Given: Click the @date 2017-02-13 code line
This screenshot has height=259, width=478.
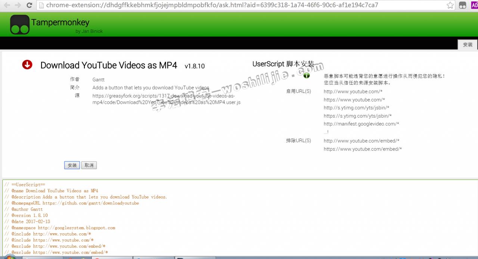Looking at the screenshot, I should pos(27,222).
